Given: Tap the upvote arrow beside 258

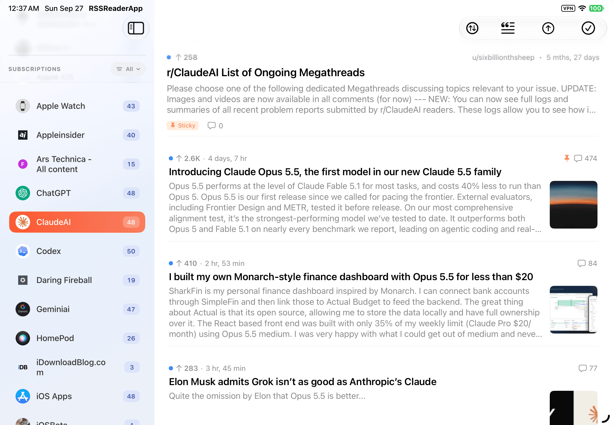Looking at the screenshot, I should click(x=178, y=57).
